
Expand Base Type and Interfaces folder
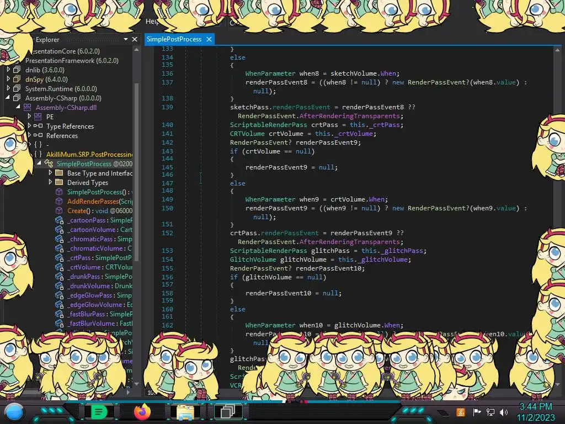(50, 173)
